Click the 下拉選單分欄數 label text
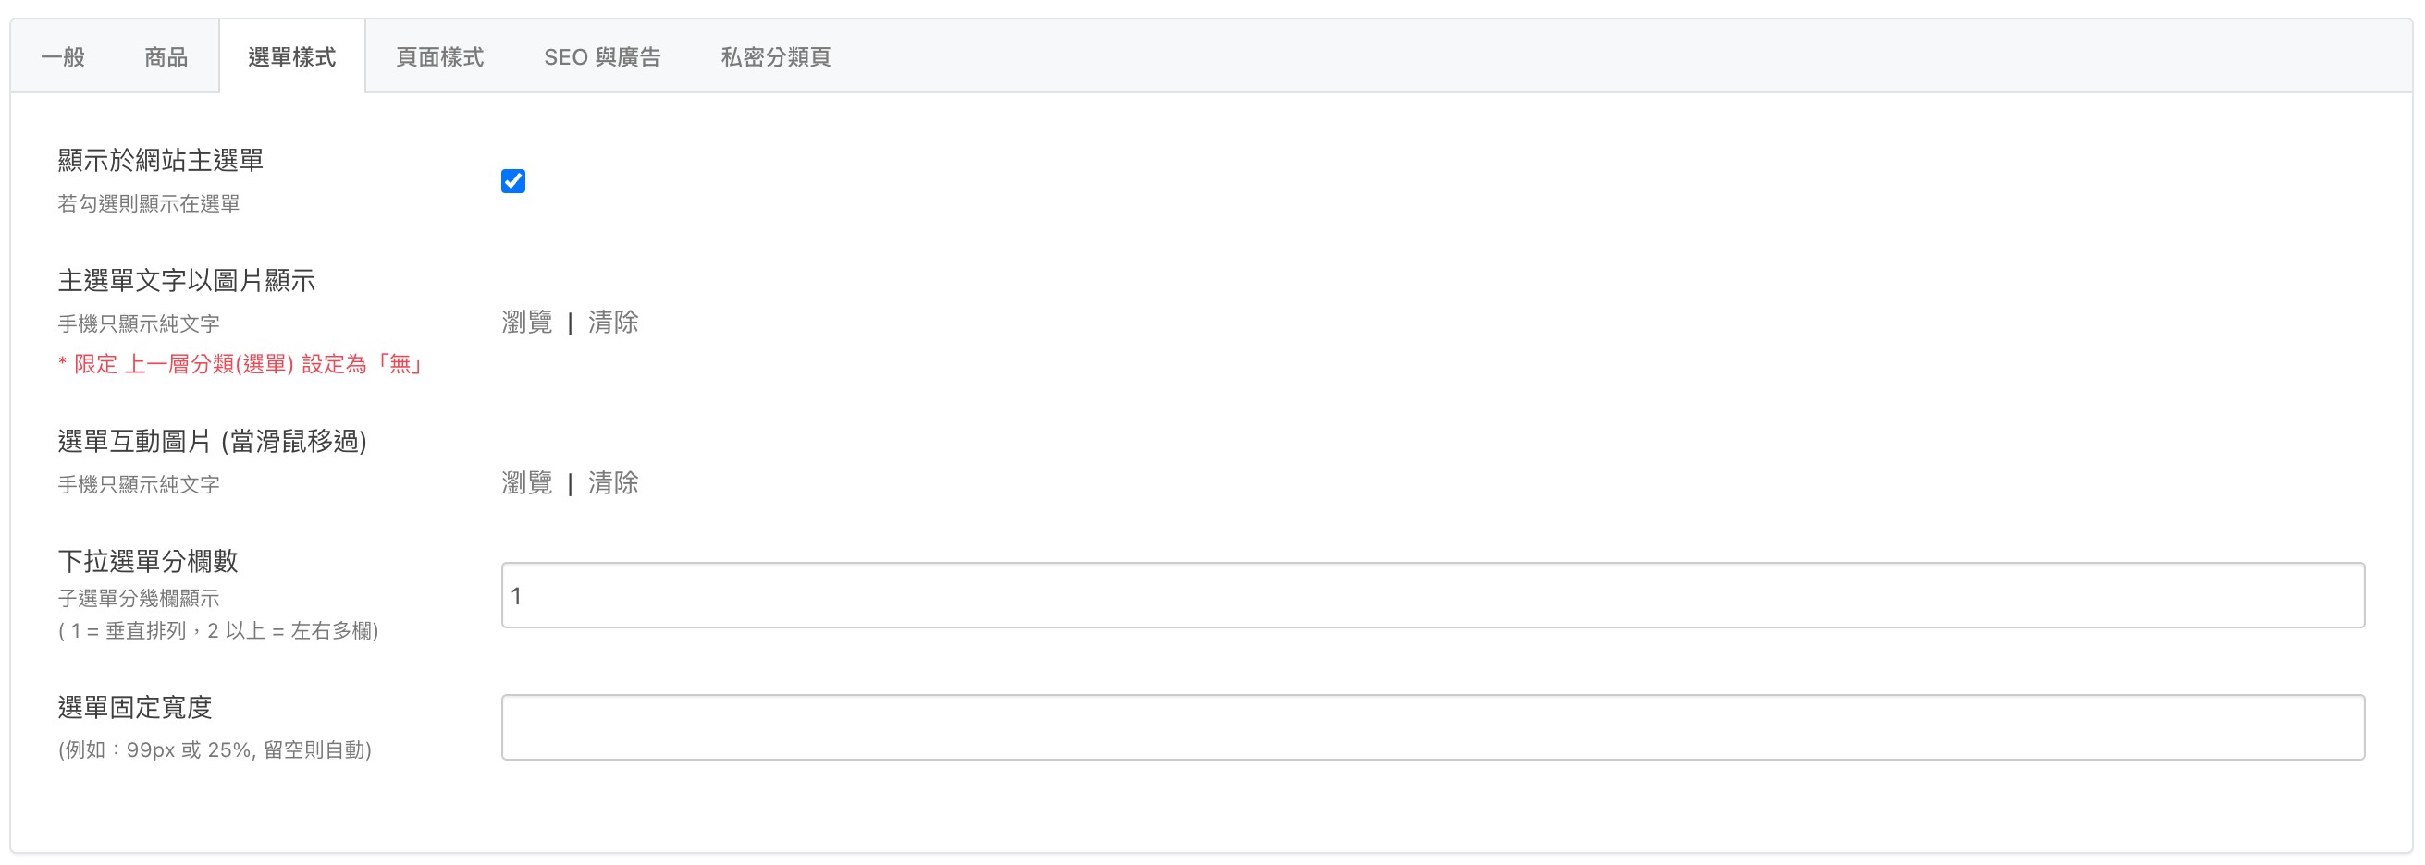 pyautogui.click(x=148, y=561)
